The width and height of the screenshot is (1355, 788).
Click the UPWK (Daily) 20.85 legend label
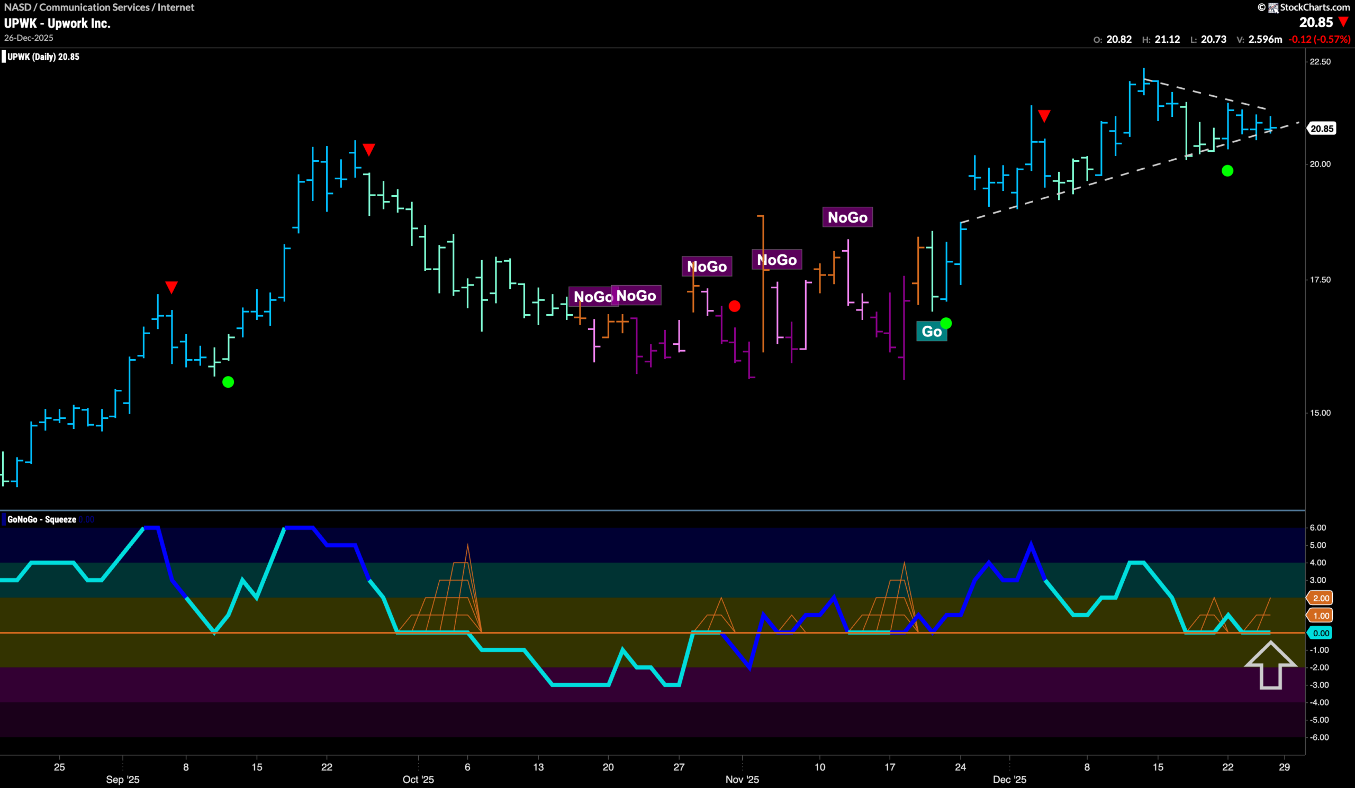click(x=43, y=57)
